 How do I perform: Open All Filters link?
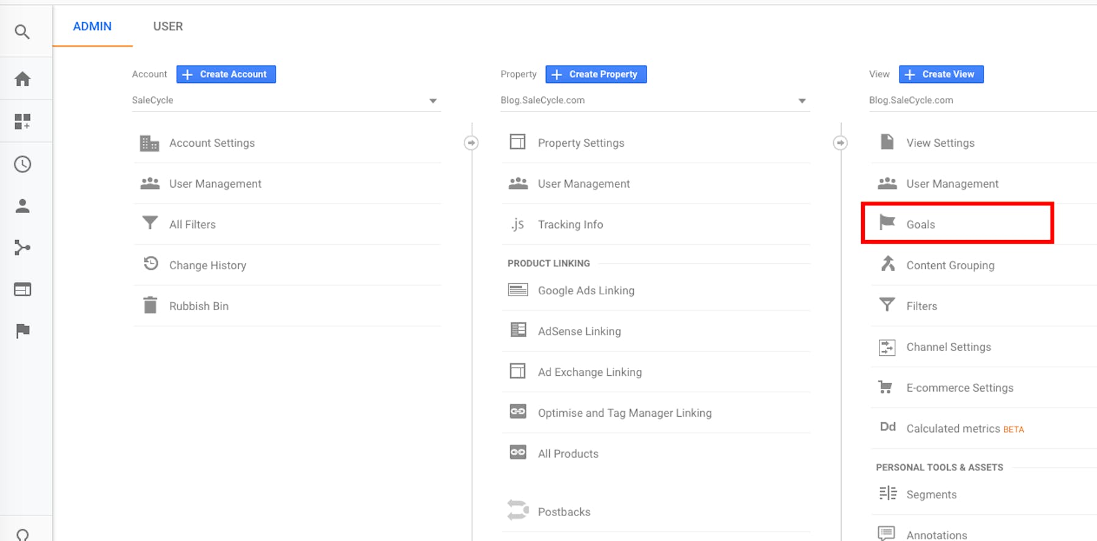(193, 225)
